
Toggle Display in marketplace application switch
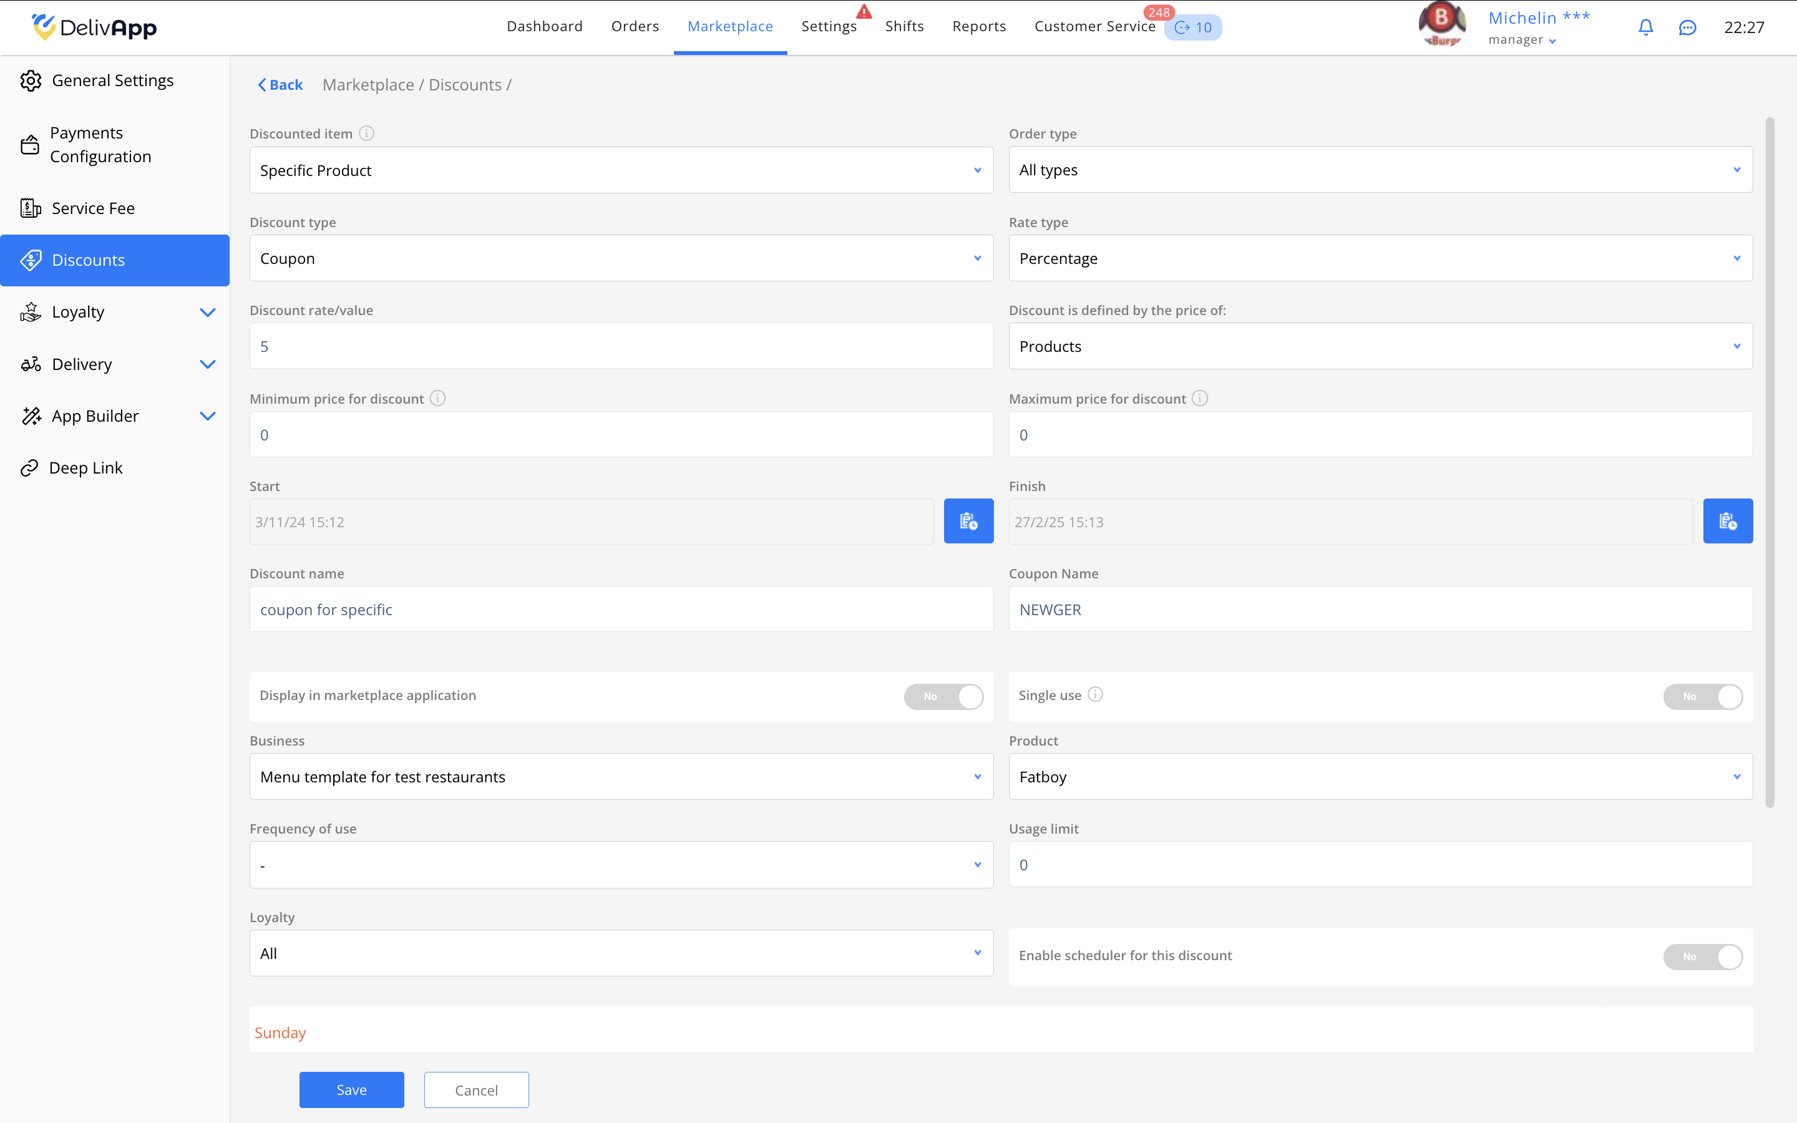coord(943,697)
